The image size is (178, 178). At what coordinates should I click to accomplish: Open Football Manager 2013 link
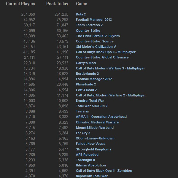click(x=94, y=20)
